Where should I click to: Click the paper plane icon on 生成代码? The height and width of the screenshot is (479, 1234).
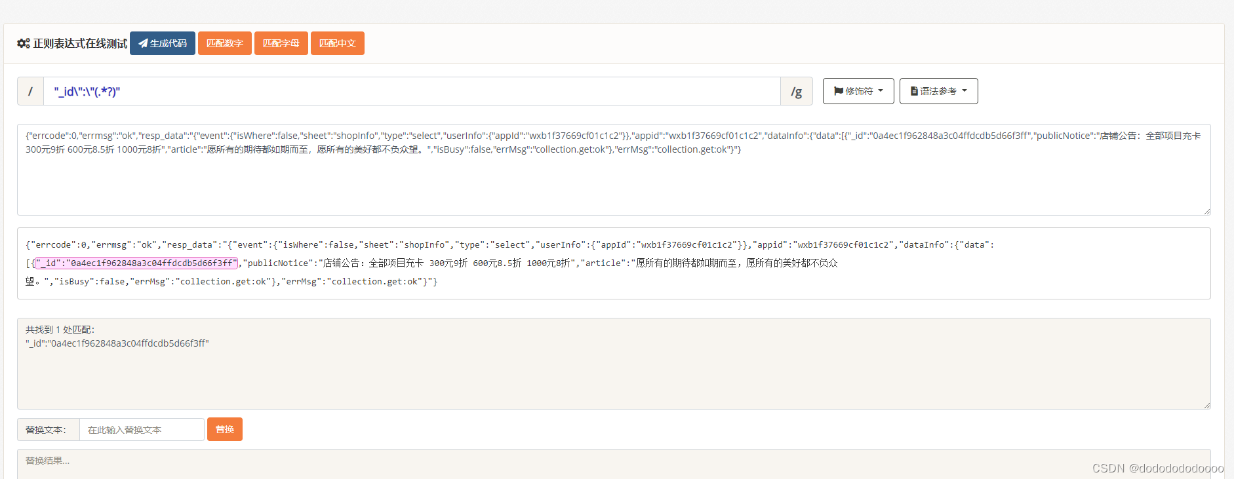pos(143,43)
